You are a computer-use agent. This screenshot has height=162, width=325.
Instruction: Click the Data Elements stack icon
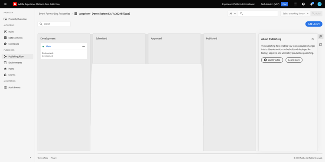5,38
